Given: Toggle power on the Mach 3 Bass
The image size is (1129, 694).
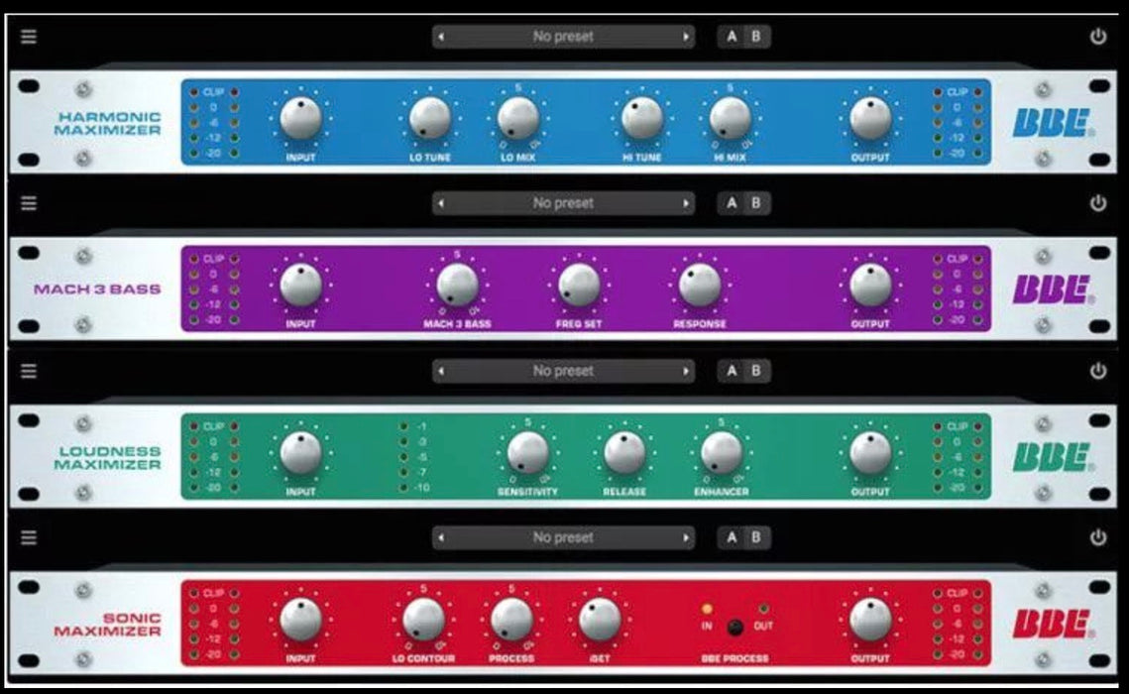Looking at the screenshot, I should [x=1097, y=203].
